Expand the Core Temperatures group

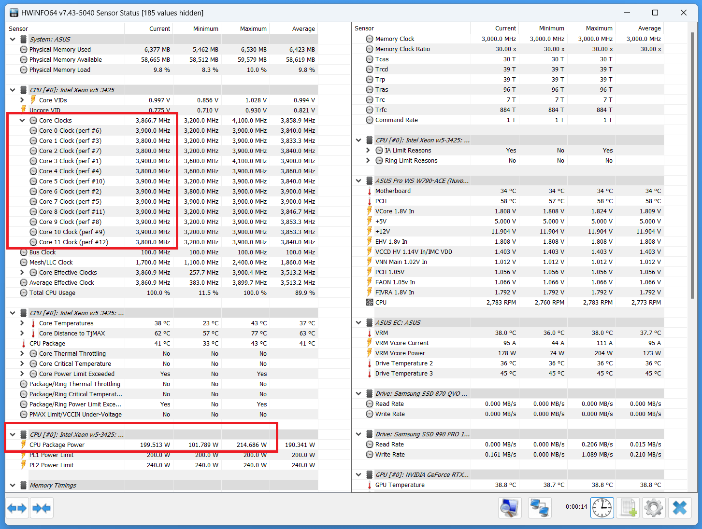click(x=22, y=323)
